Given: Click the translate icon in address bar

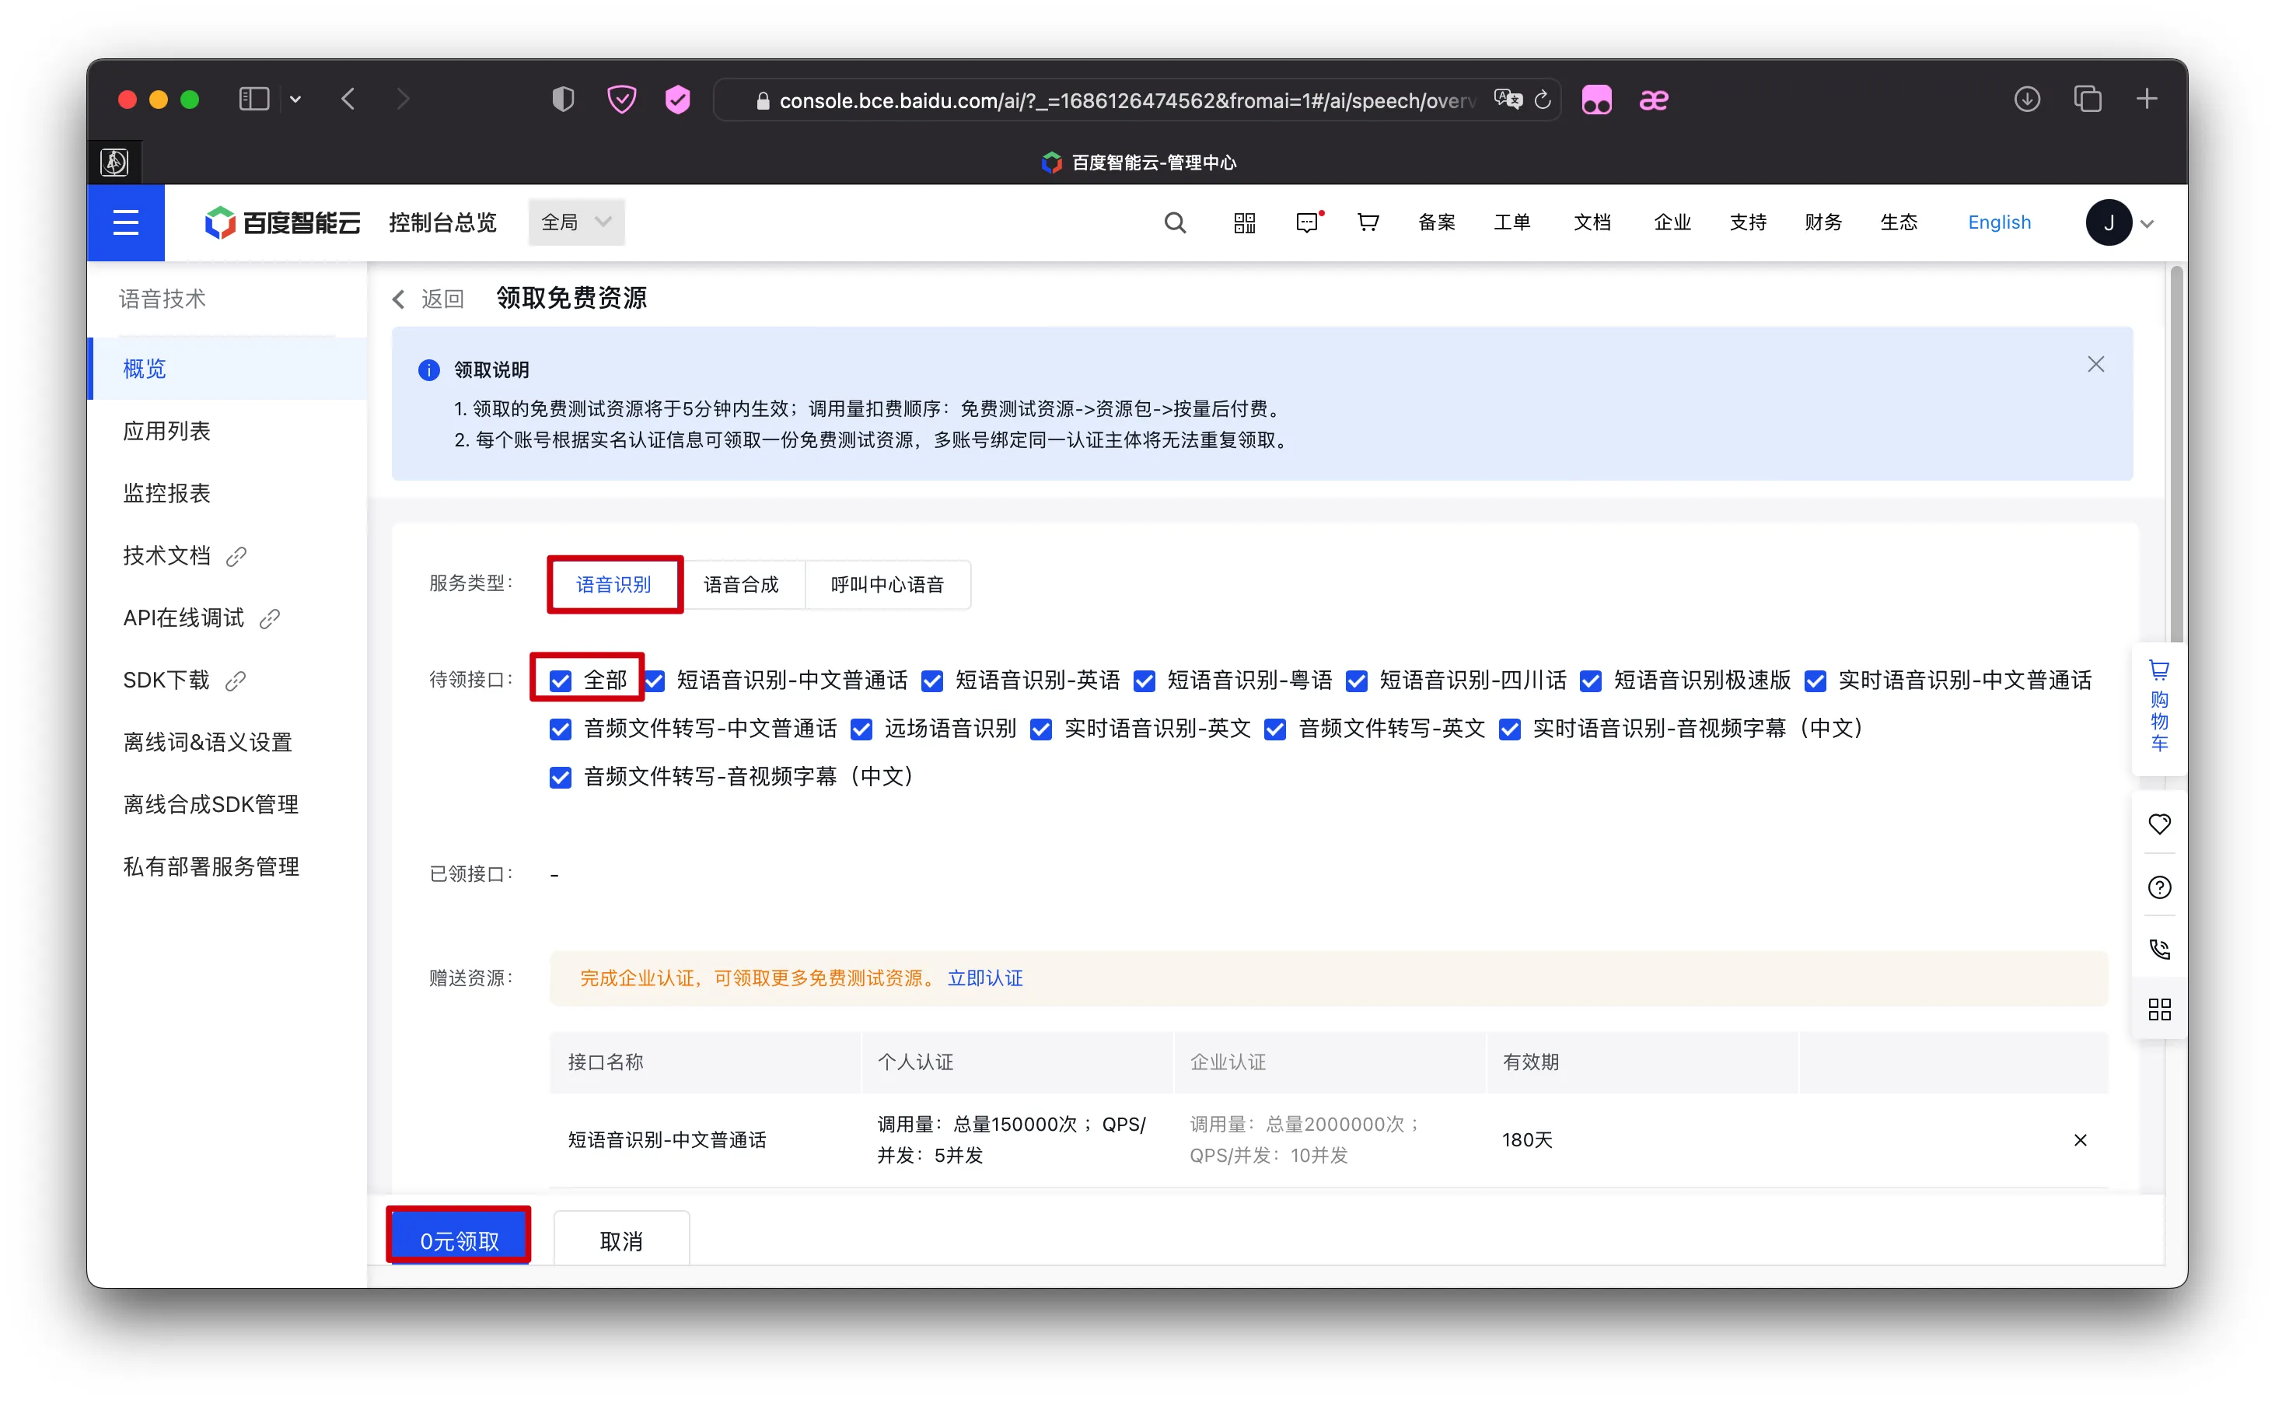Looking at the screenshot, I should click(x=1507, y=100).
